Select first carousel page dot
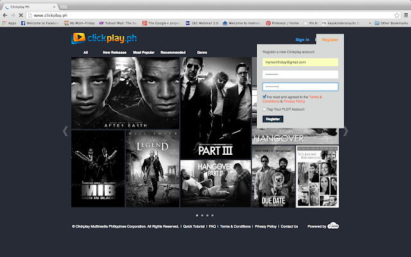Image resolution: width=411 pixels, height=257 pixels. click(197, 216)
